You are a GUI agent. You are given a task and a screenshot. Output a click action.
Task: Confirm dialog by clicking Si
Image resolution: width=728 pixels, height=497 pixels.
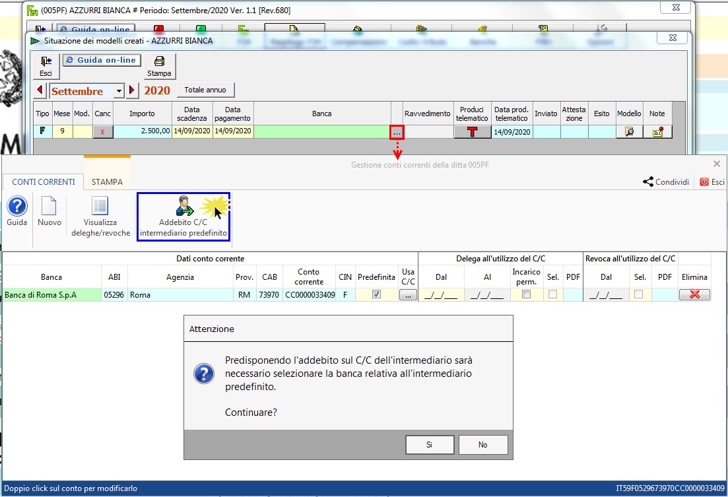[429, 445]
